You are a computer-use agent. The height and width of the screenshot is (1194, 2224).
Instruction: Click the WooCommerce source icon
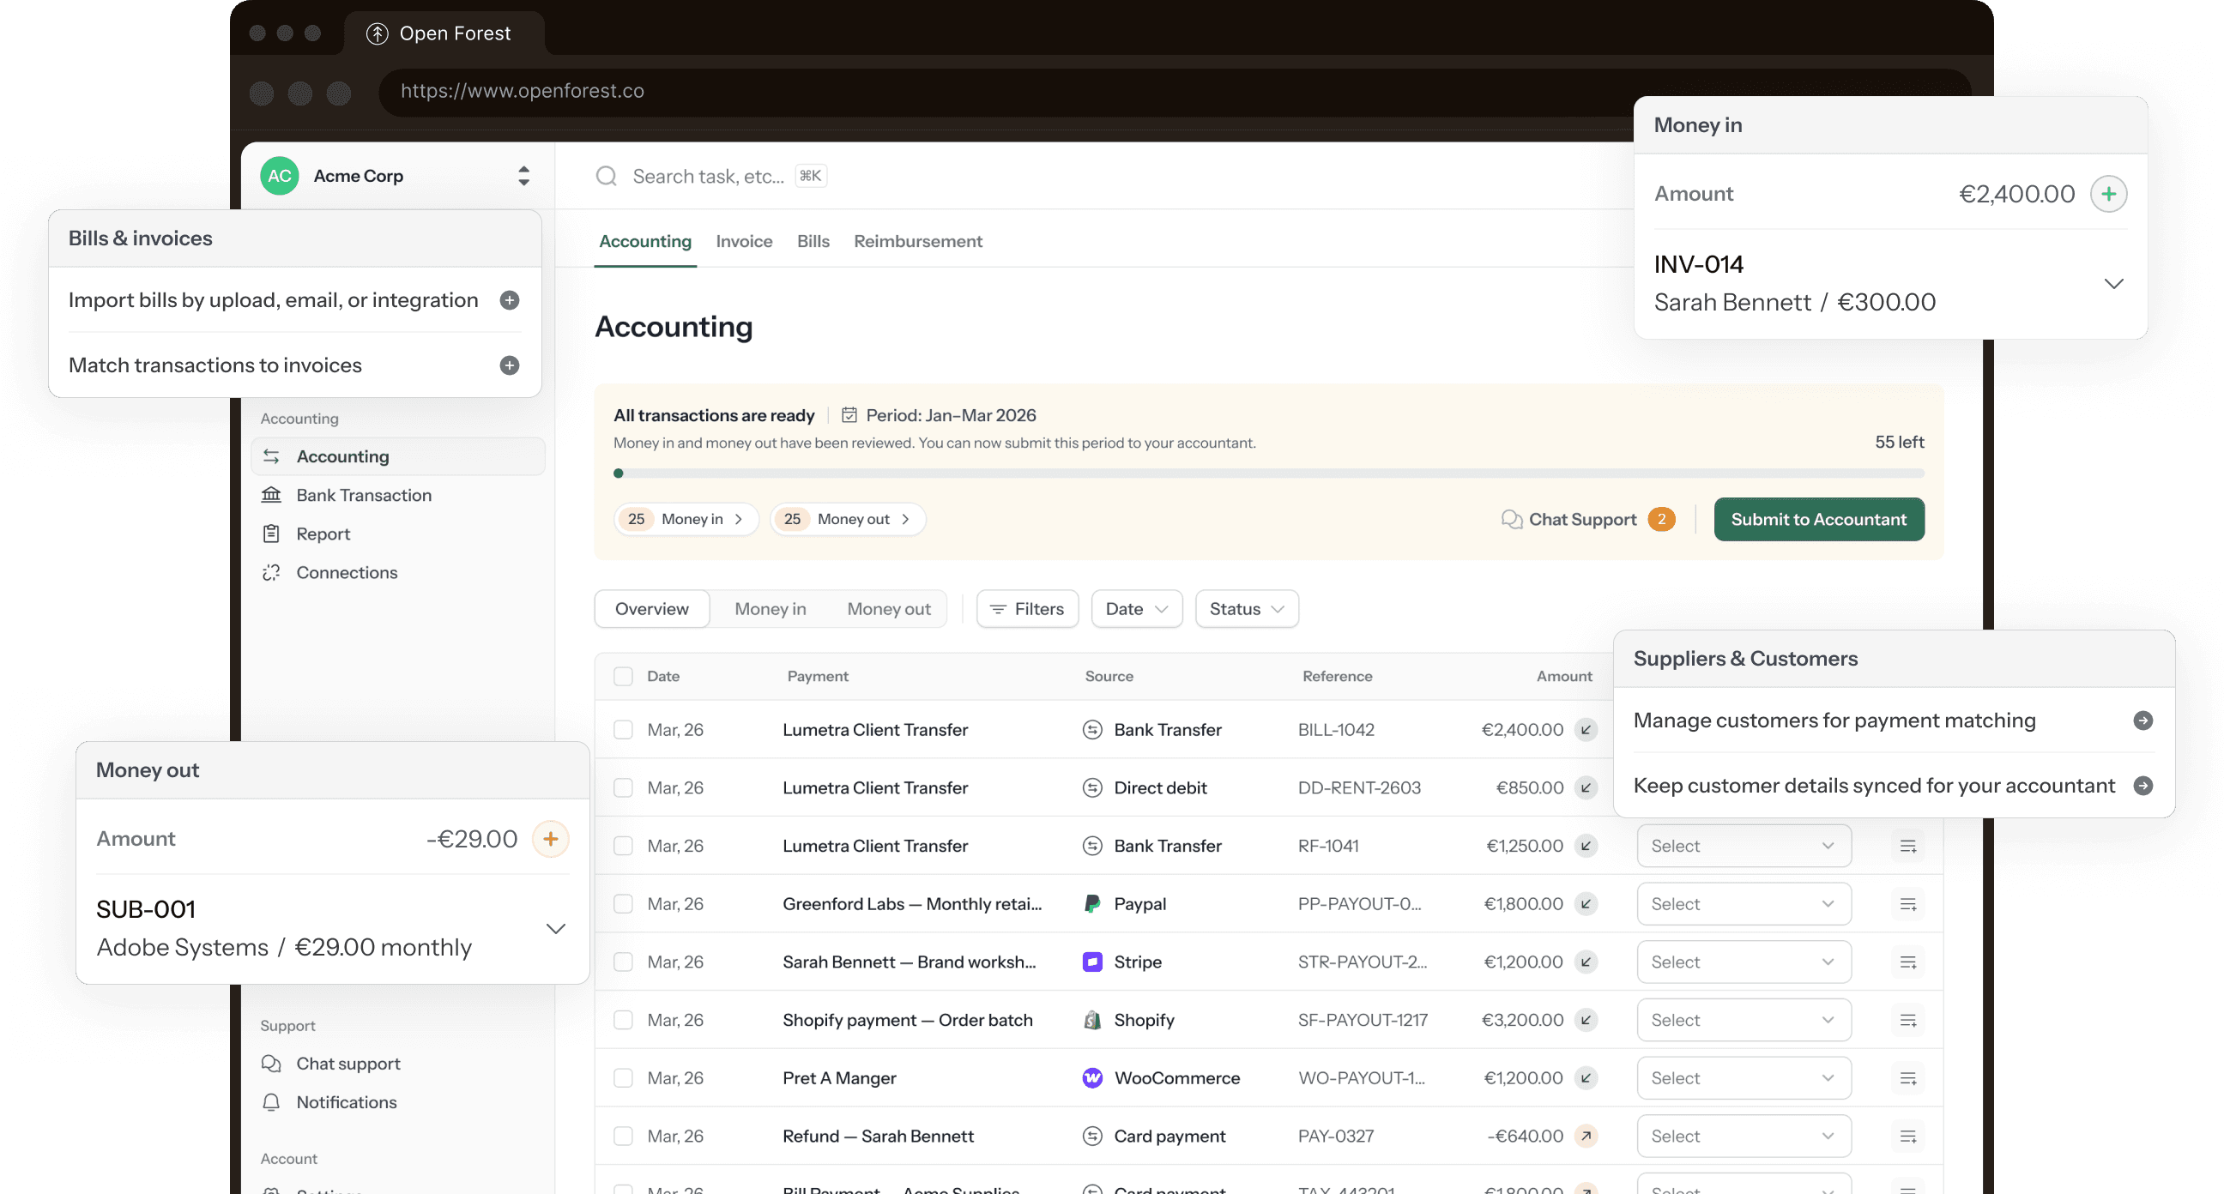(x=1091, y=1078)
